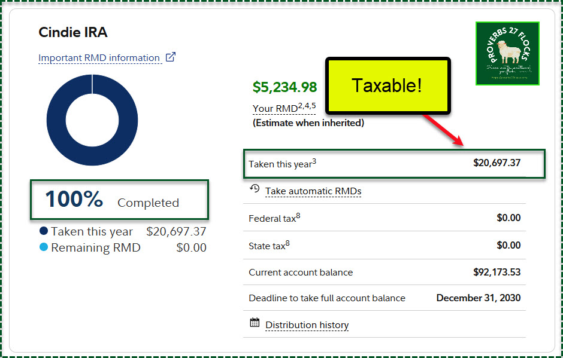Image resolution: width=563 pixels, height=358 pixels.
Task: Click the calendar icon beside Distribution history
Action: 255,323
